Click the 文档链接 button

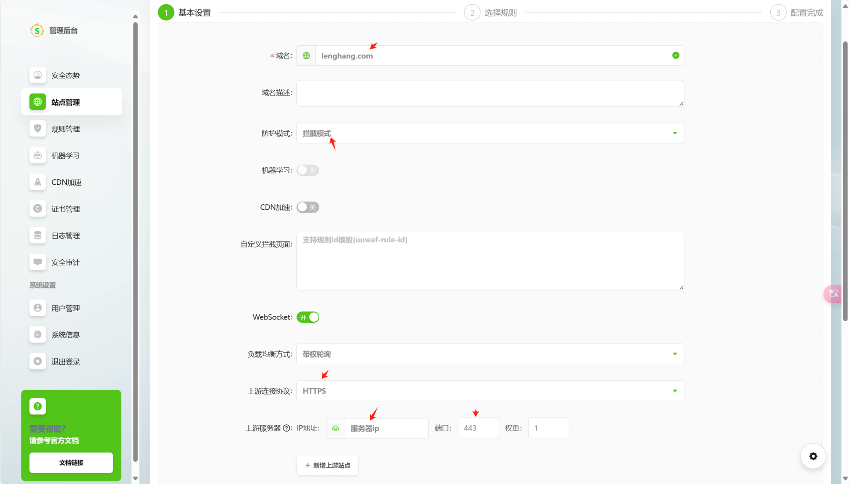71,462
